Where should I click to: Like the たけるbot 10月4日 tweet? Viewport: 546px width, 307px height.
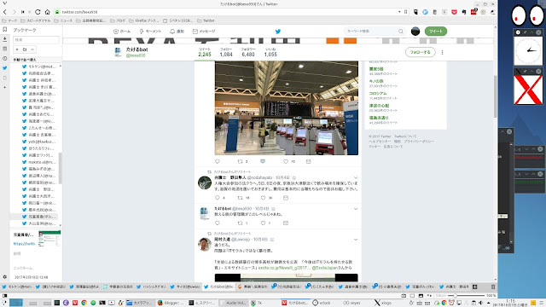[264, 223]
